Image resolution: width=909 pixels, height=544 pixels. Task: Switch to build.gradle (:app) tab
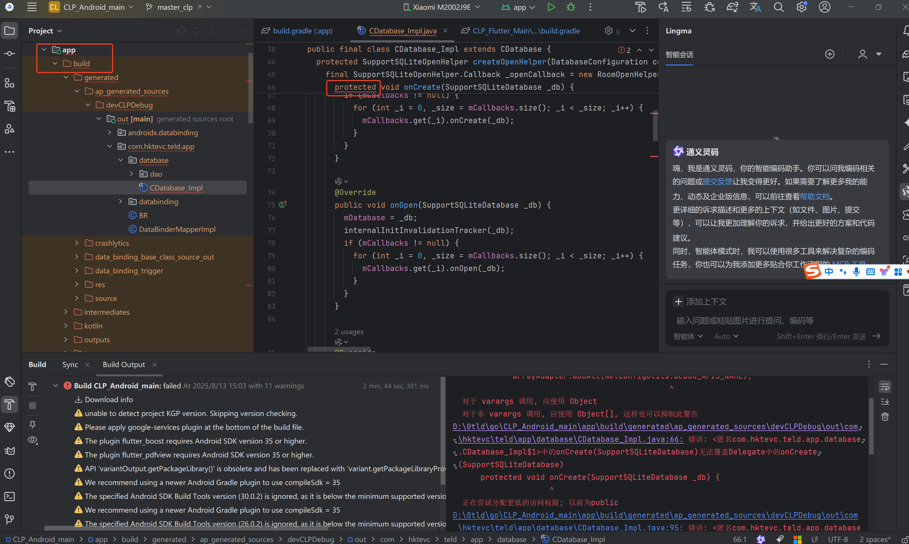pos(297,31)
